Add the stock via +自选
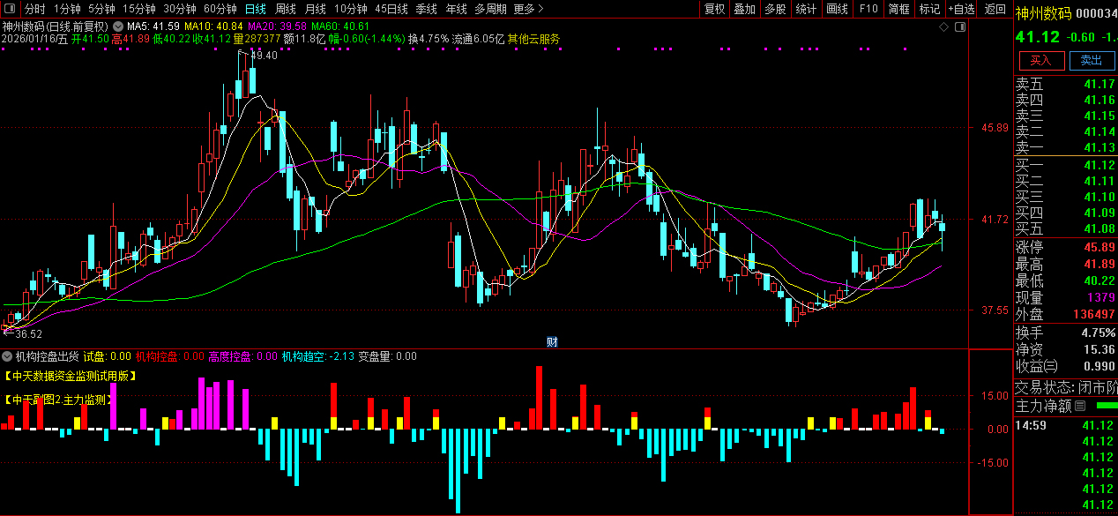This screenshot has width=1118, height=516. point(961,9)
